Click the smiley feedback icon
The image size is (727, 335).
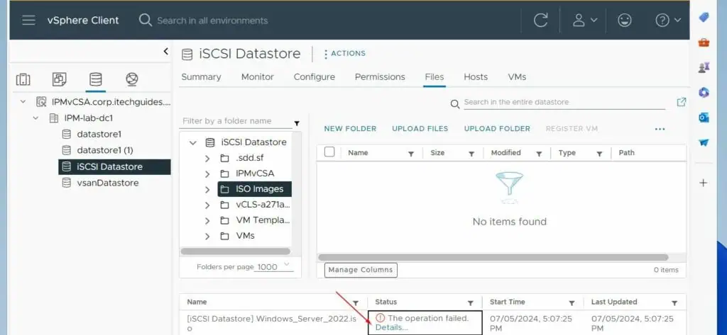[625, 21]
